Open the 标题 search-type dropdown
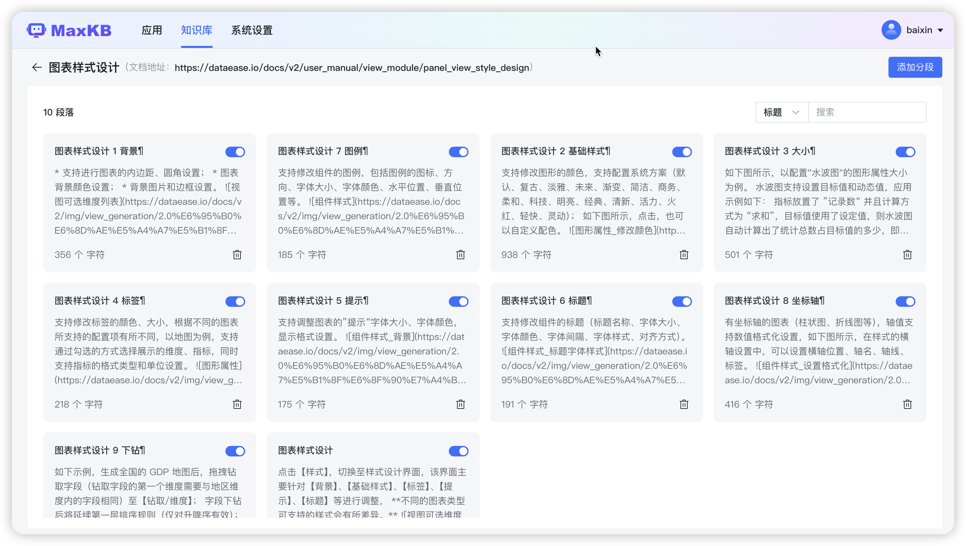 [x=781, y=112]
